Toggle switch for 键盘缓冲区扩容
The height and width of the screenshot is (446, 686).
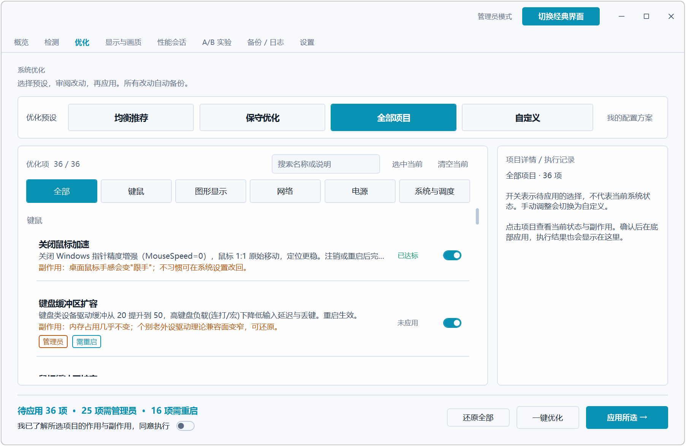tap(452, 323)
